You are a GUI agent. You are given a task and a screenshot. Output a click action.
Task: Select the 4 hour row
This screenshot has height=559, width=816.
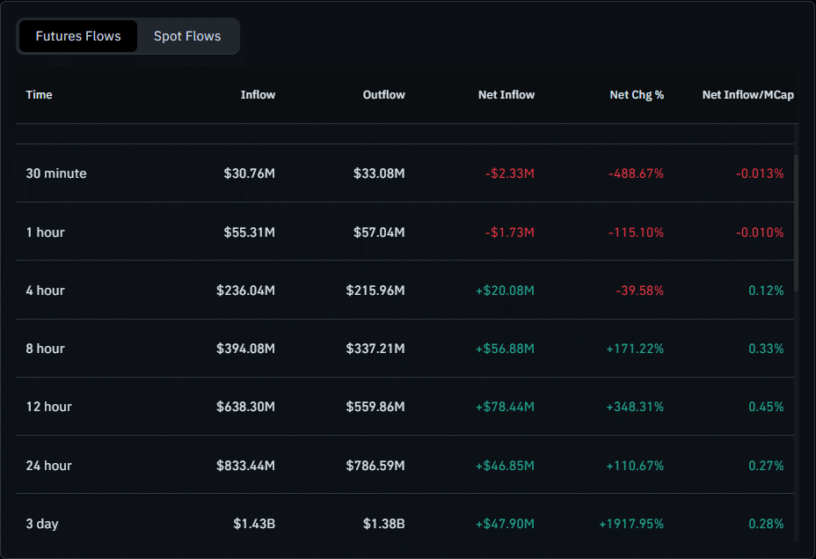[45, 290]
